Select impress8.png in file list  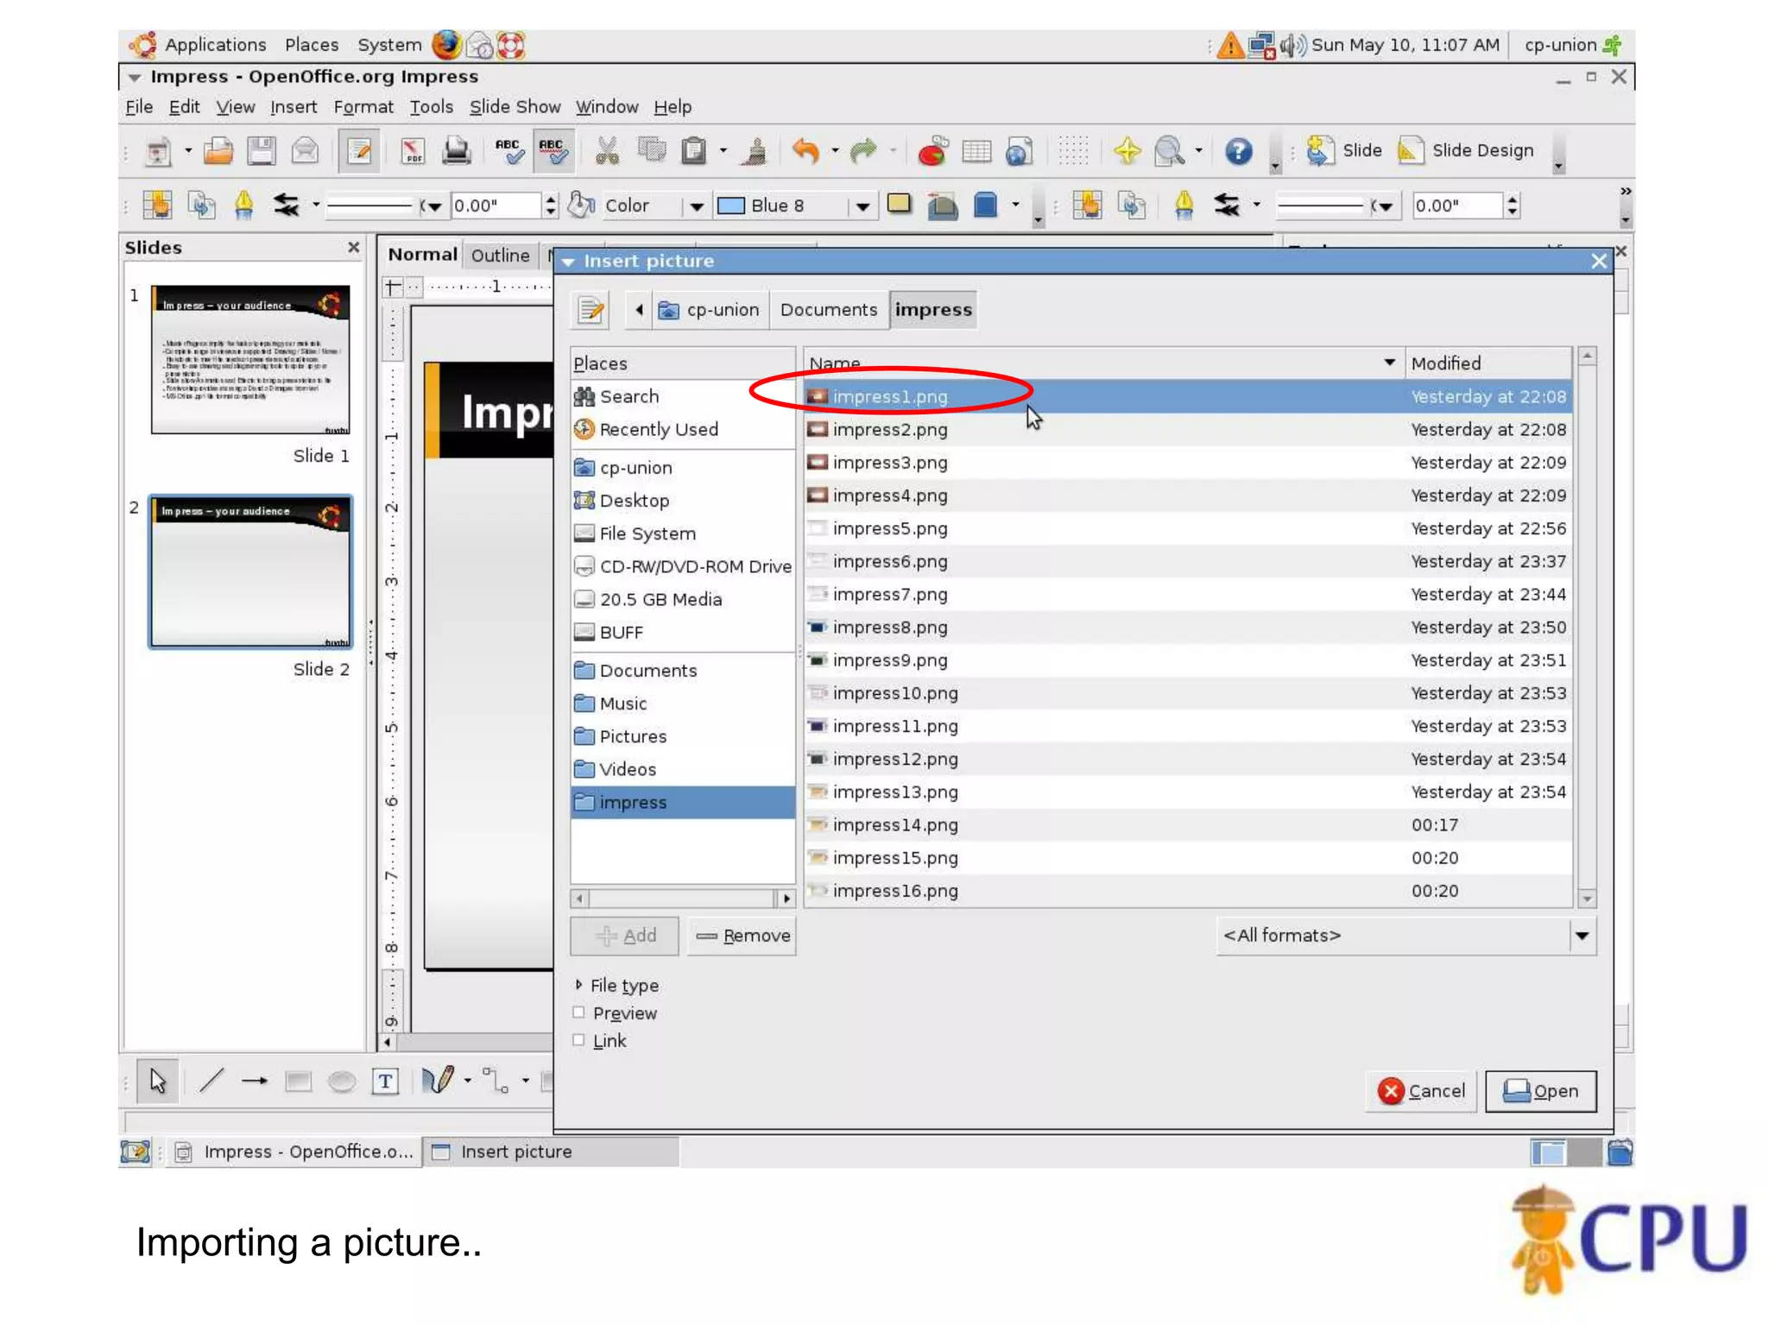890,628
